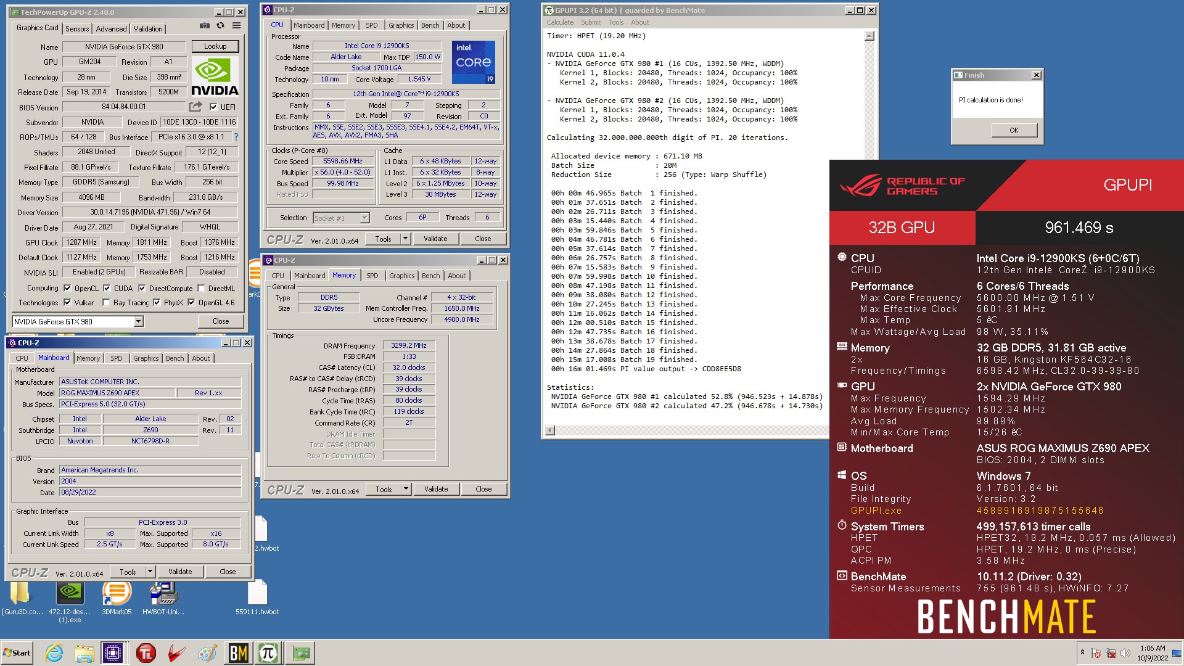Open Windows Explorer folder taskbar icon

click(x=84, y=653)
